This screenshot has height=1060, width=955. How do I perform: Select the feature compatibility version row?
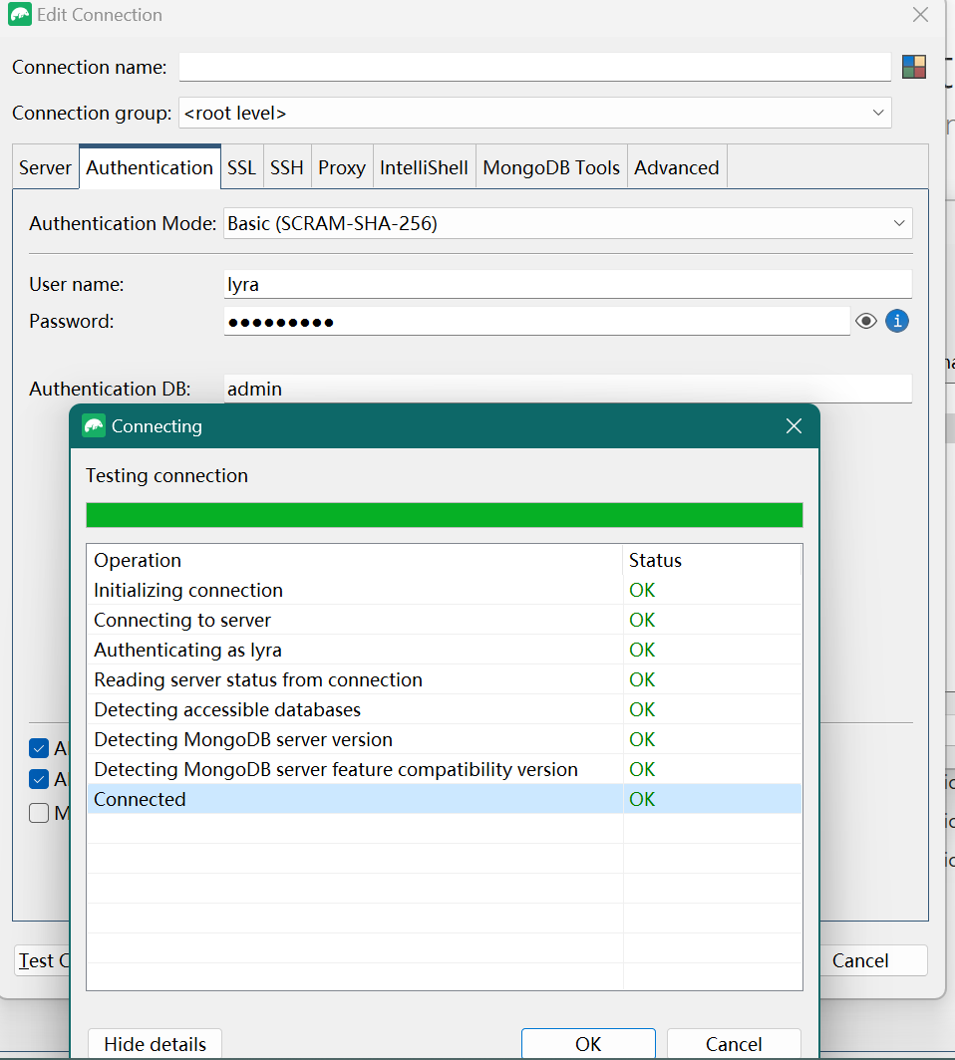[445, 769]
